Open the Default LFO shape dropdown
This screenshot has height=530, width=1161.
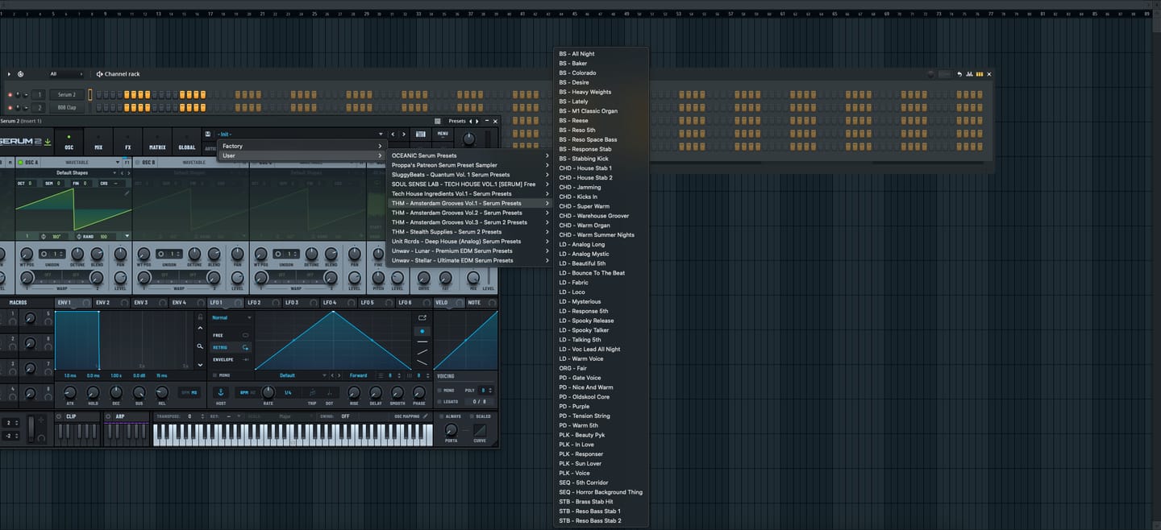pos(290,375)
